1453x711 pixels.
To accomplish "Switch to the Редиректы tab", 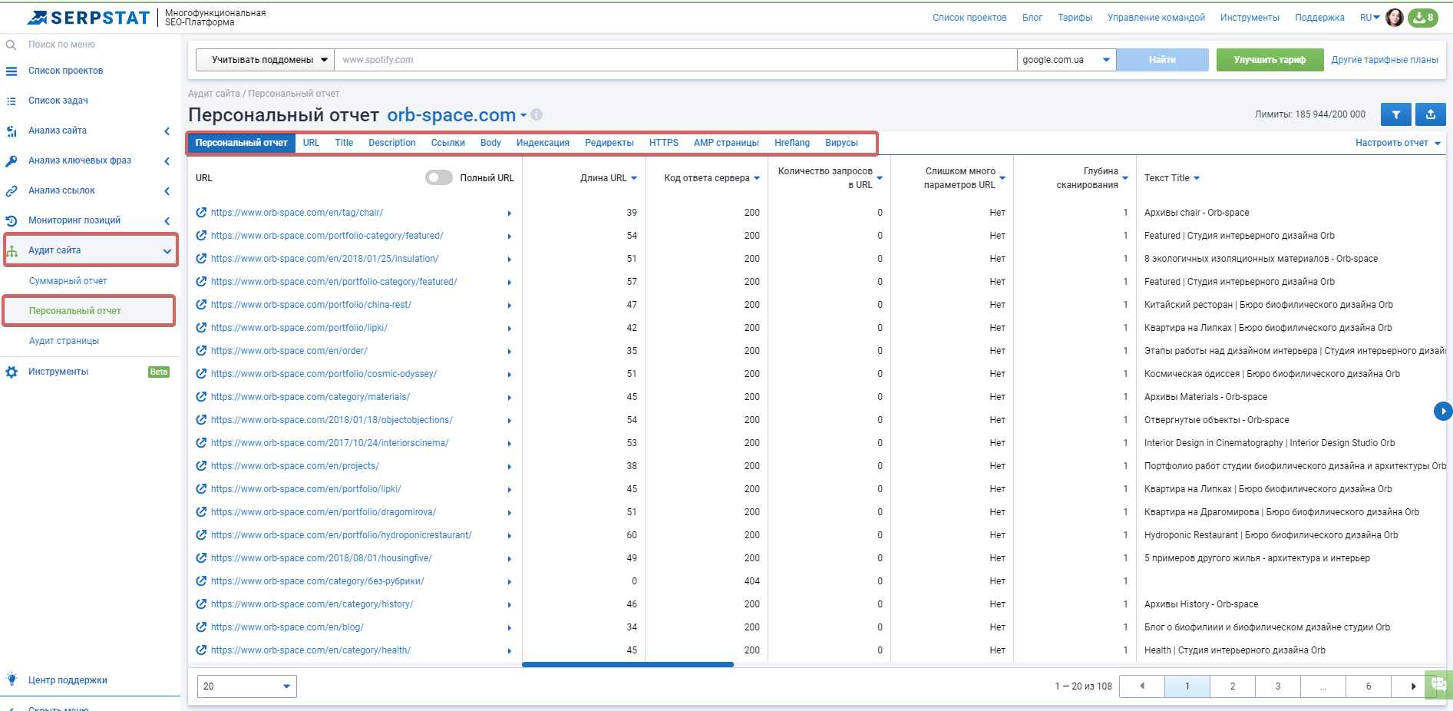I will point(609,143).
